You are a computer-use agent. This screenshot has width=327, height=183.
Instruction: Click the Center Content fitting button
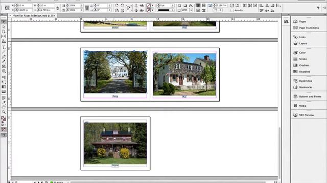[x=255, y=6]
